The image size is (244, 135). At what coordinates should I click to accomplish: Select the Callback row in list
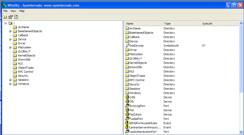tap(182, 37)
